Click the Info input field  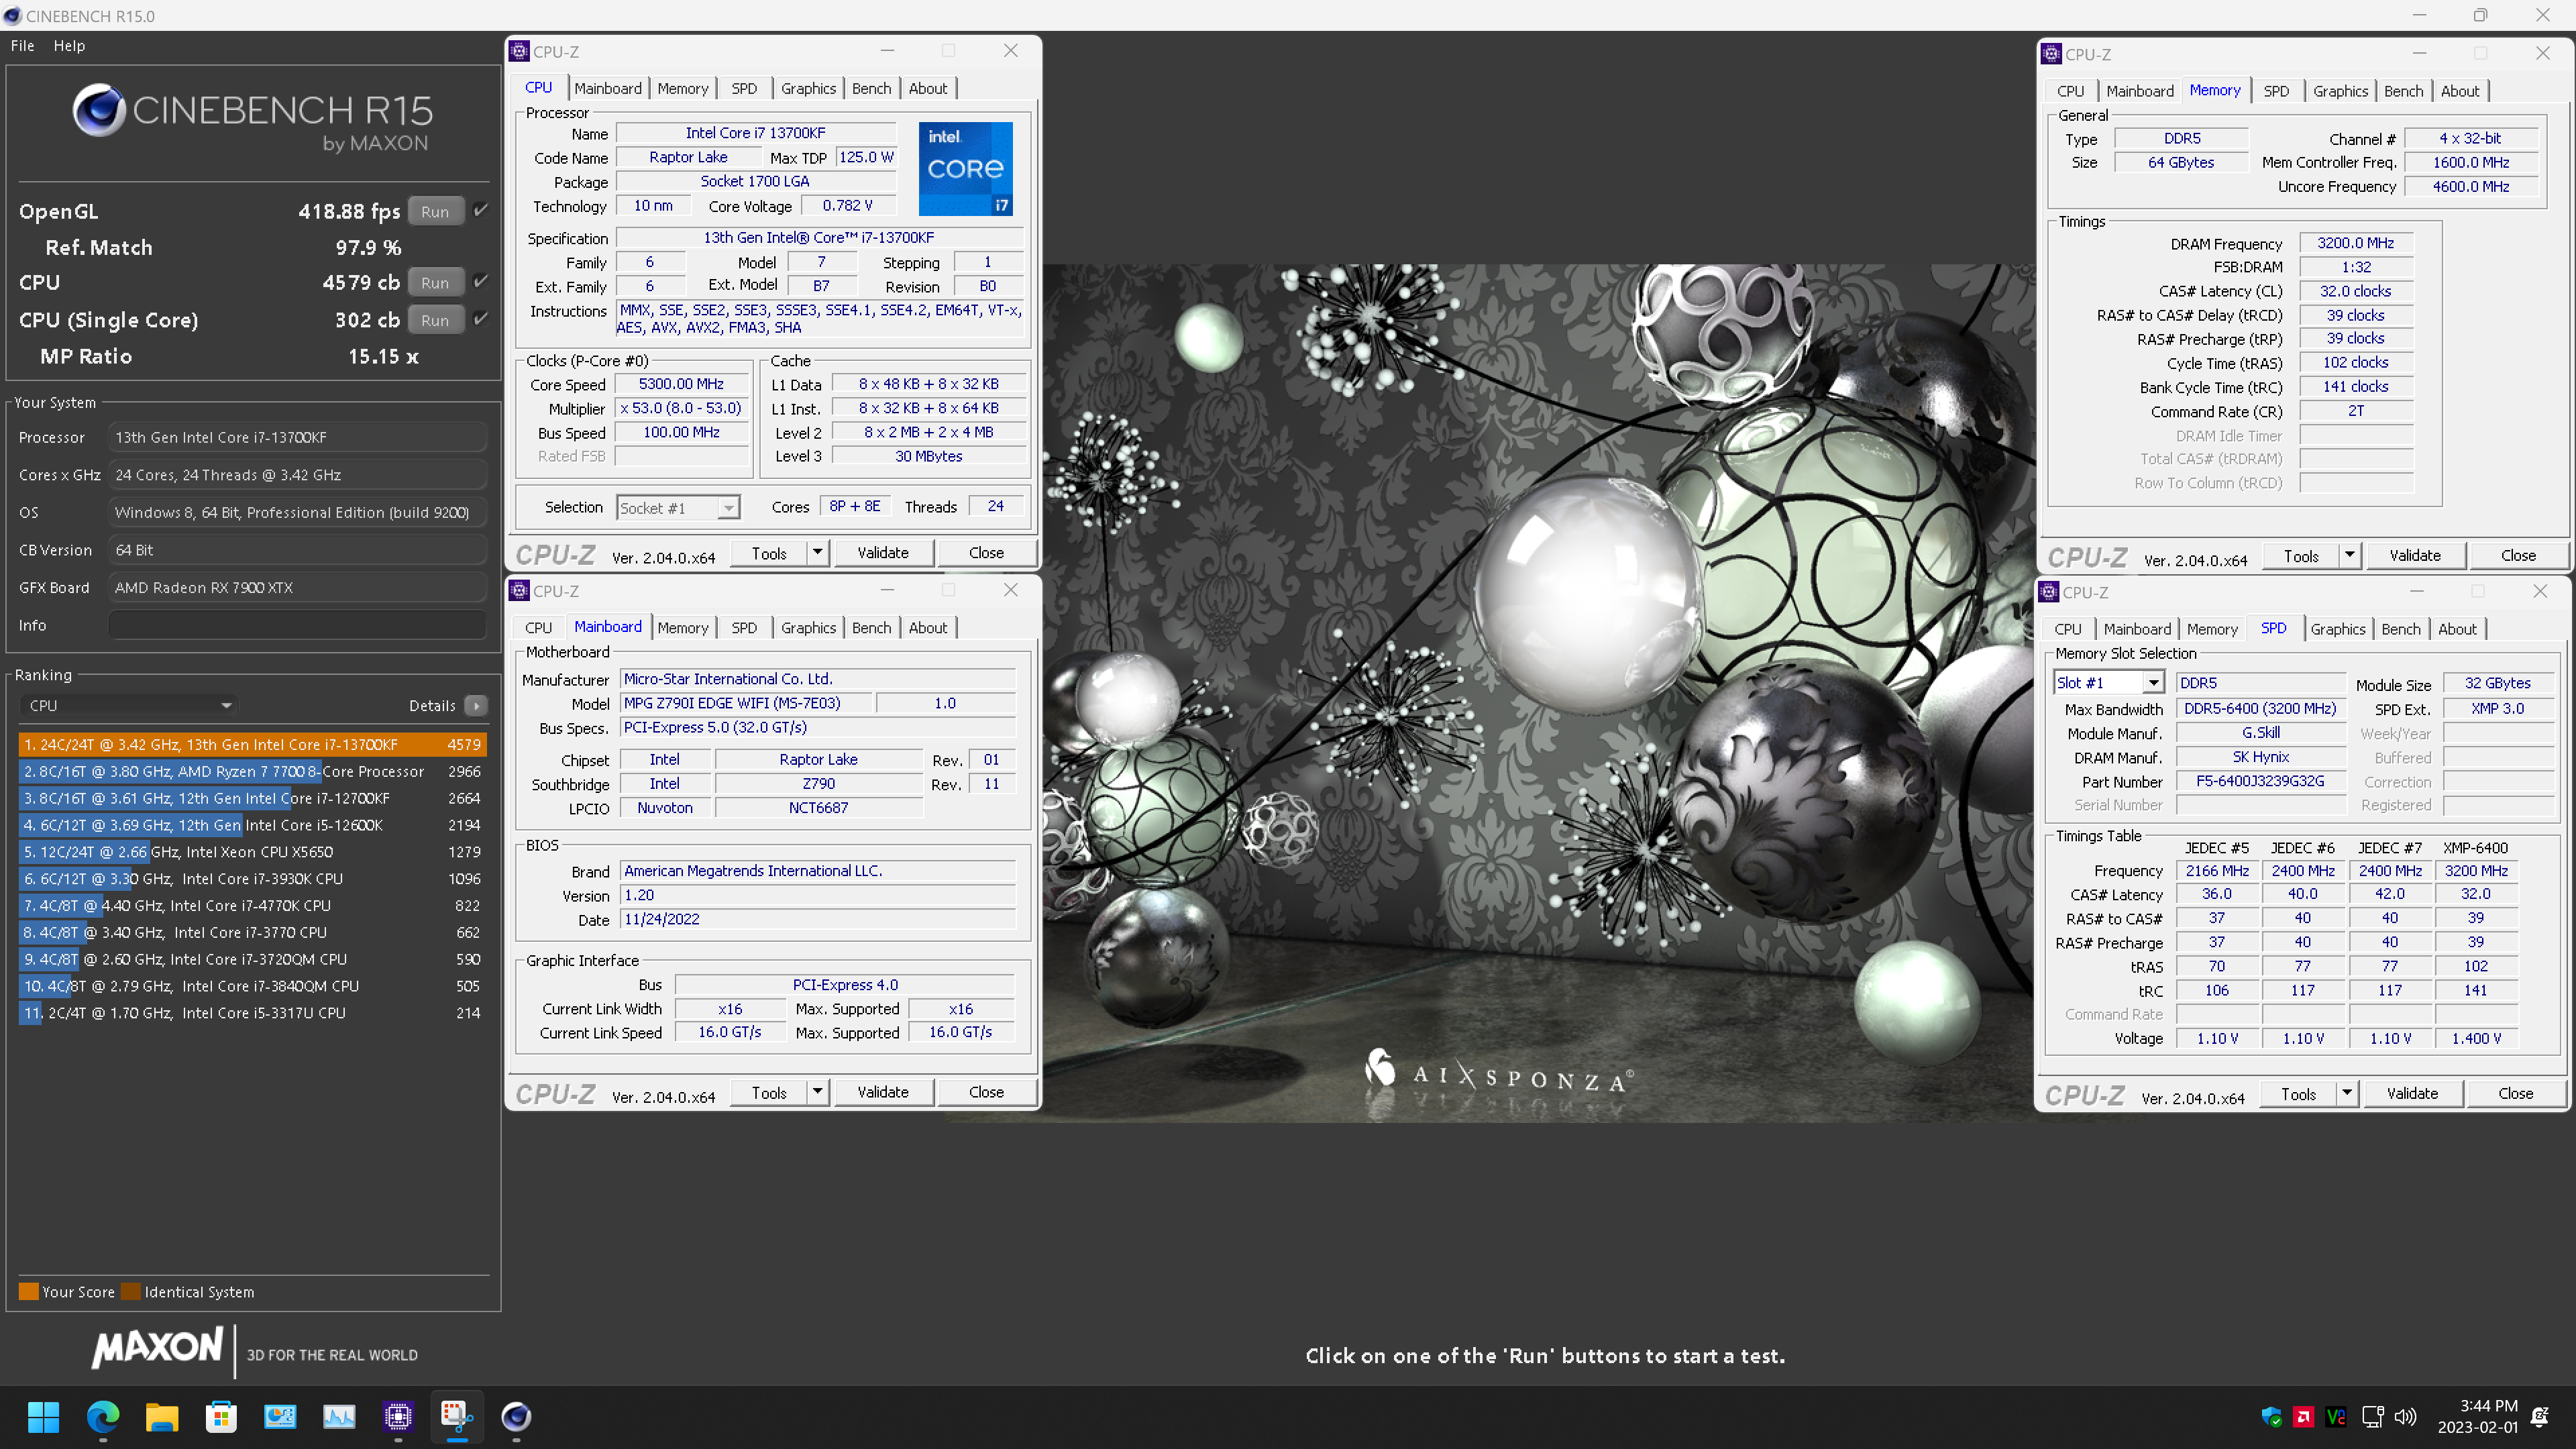297,625
